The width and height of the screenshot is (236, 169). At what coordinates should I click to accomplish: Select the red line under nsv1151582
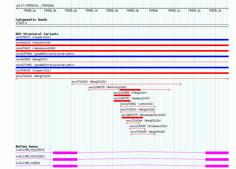tap(138, 106)
